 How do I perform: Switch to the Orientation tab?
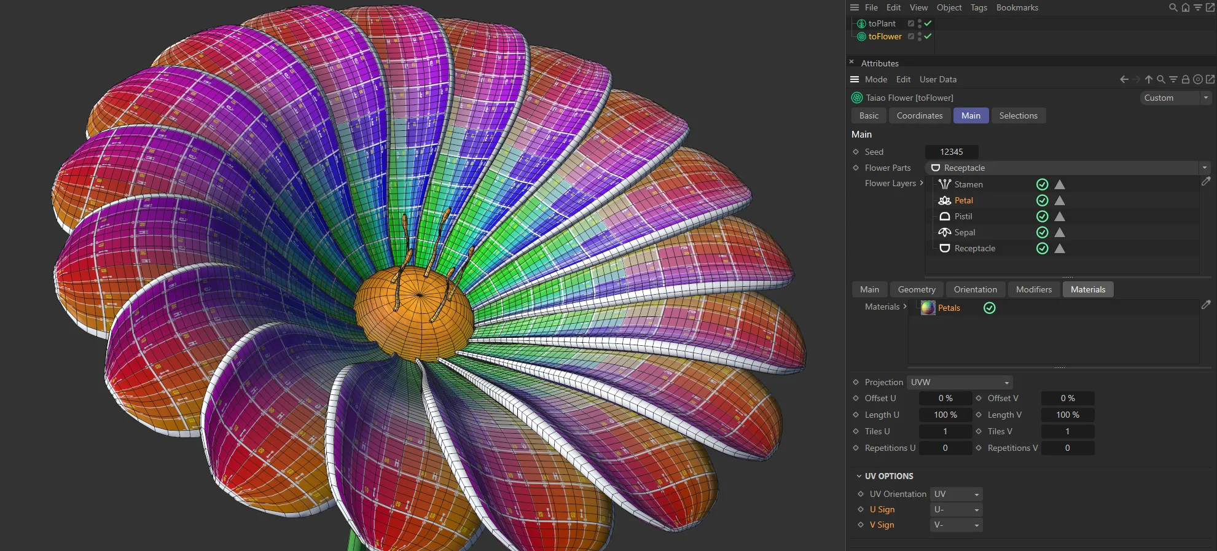point(975,289)
